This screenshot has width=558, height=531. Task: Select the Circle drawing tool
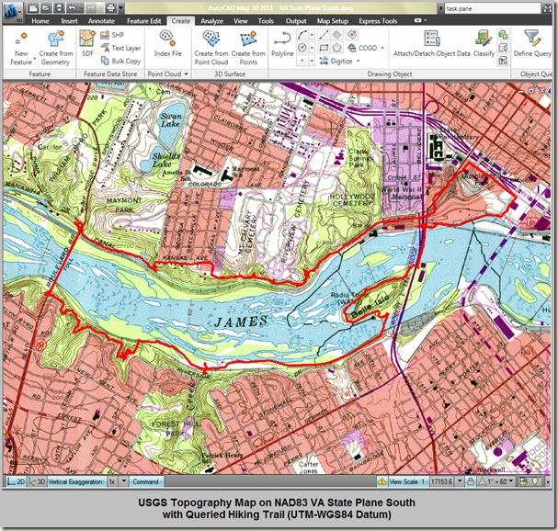pyautogui.click(x=302, y=47)
